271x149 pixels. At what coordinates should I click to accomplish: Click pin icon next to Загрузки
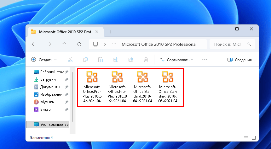[x=67, y=79]
